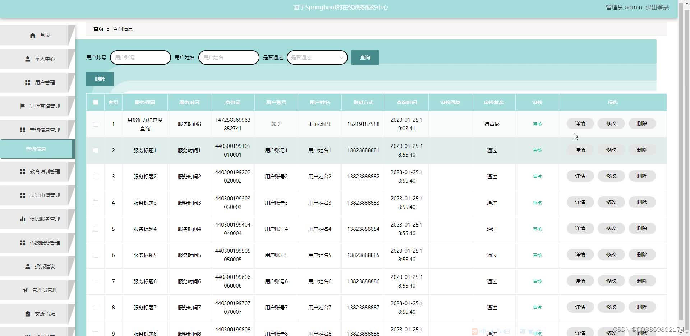The image size is (690, 336).
Task: Click the grid icon beside 代缴服务管理
Action: [x=23, y=243]
